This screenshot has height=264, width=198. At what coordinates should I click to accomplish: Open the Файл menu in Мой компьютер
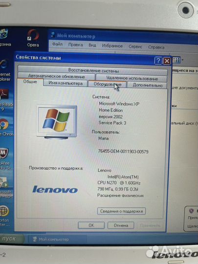(57, 44)
